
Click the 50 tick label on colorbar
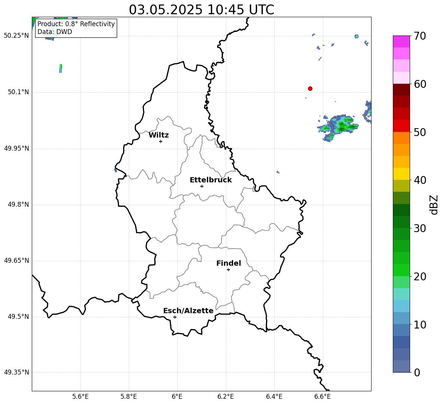click(x=420, y=132)
